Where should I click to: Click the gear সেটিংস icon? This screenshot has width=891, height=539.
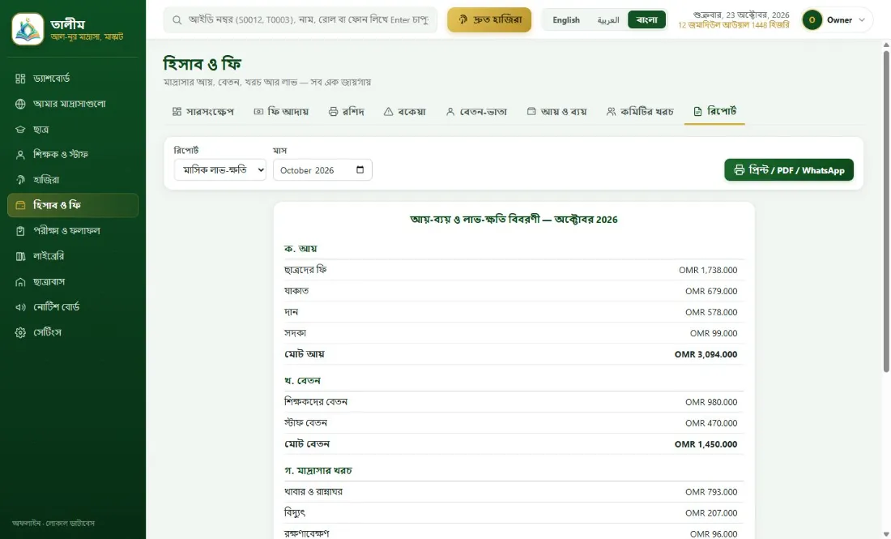(x=20, y=332)
